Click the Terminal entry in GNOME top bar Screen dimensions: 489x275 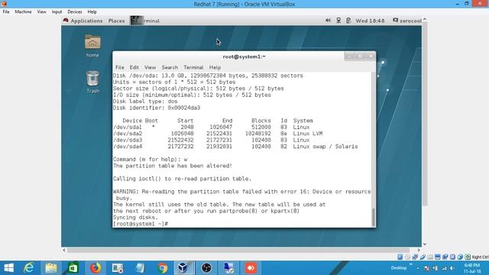click(x=146, y=21)
